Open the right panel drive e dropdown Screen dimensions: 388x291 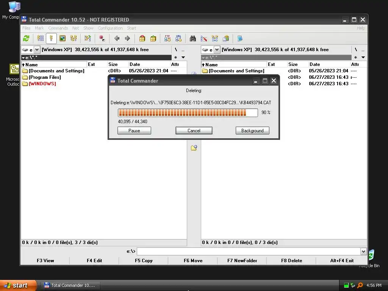coord(217,50)
